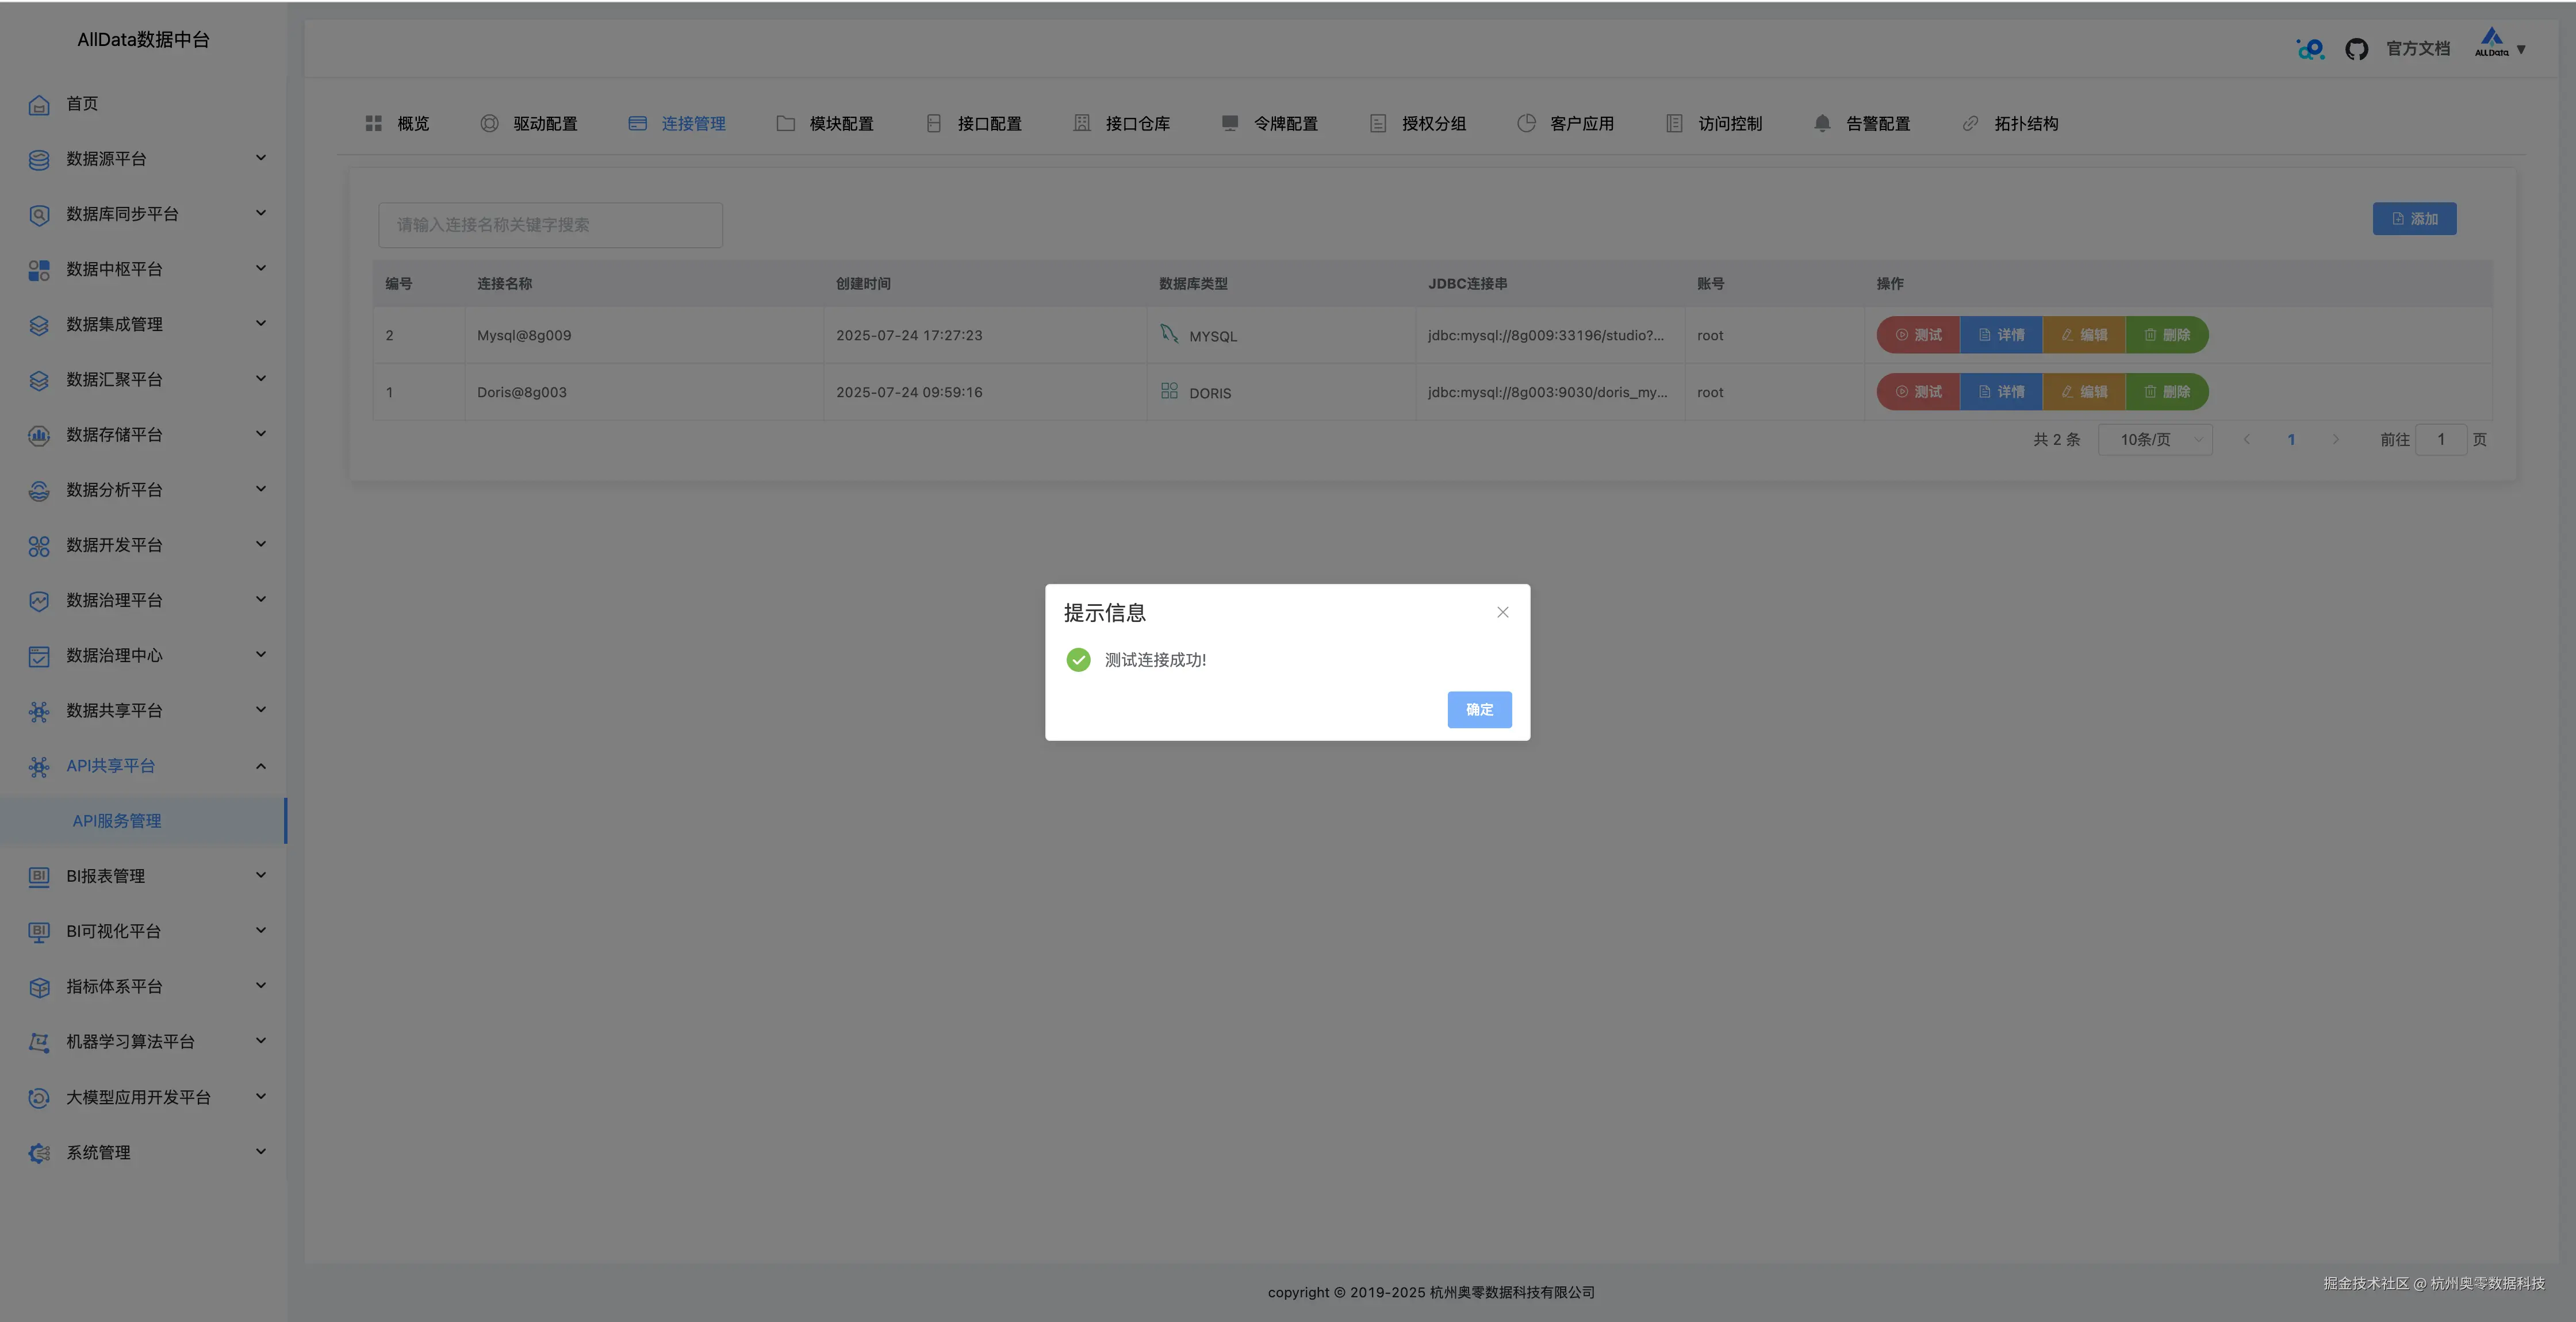Click the 概览 grid icon

coord(374,123)
